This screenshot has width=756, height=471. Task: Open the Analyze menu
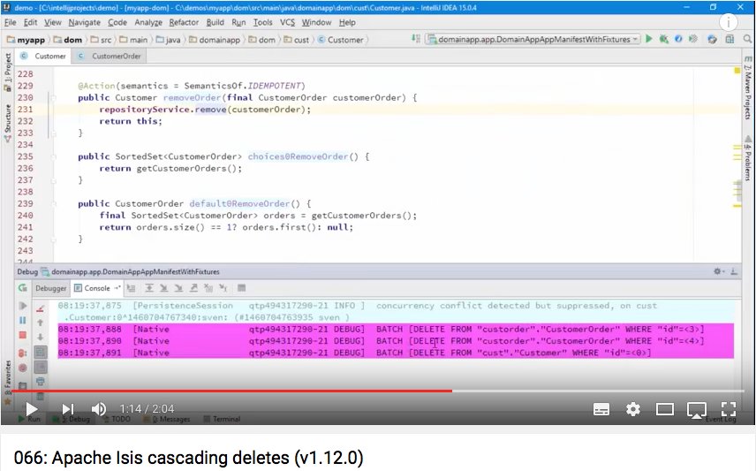click(148, 22)
